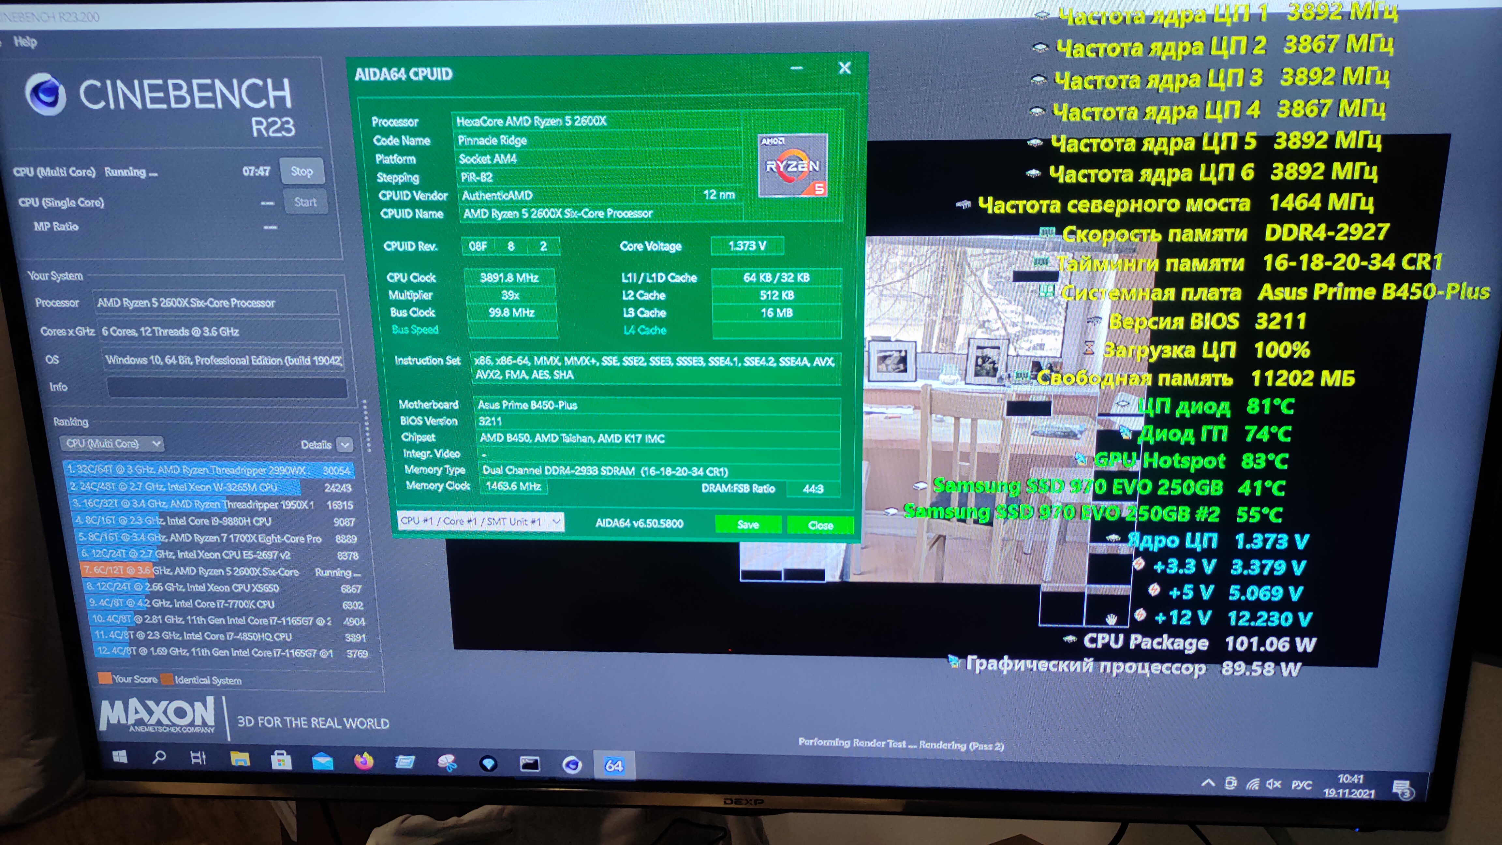
Task: Click the Windows Start button
Action: coord(120,757)
